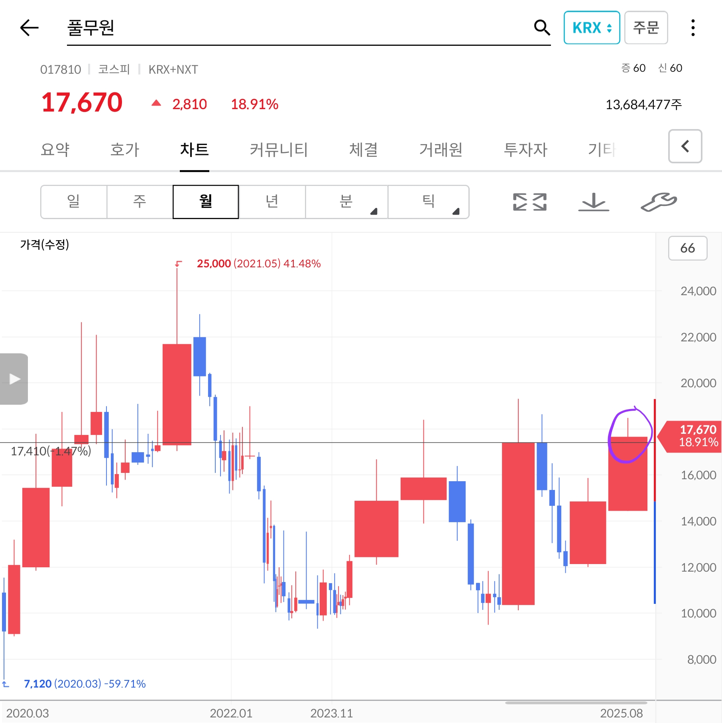This screenshot has width=722, height=723.
Task: Switch to the 차트 tab
Action: click(x=195, y=150)
